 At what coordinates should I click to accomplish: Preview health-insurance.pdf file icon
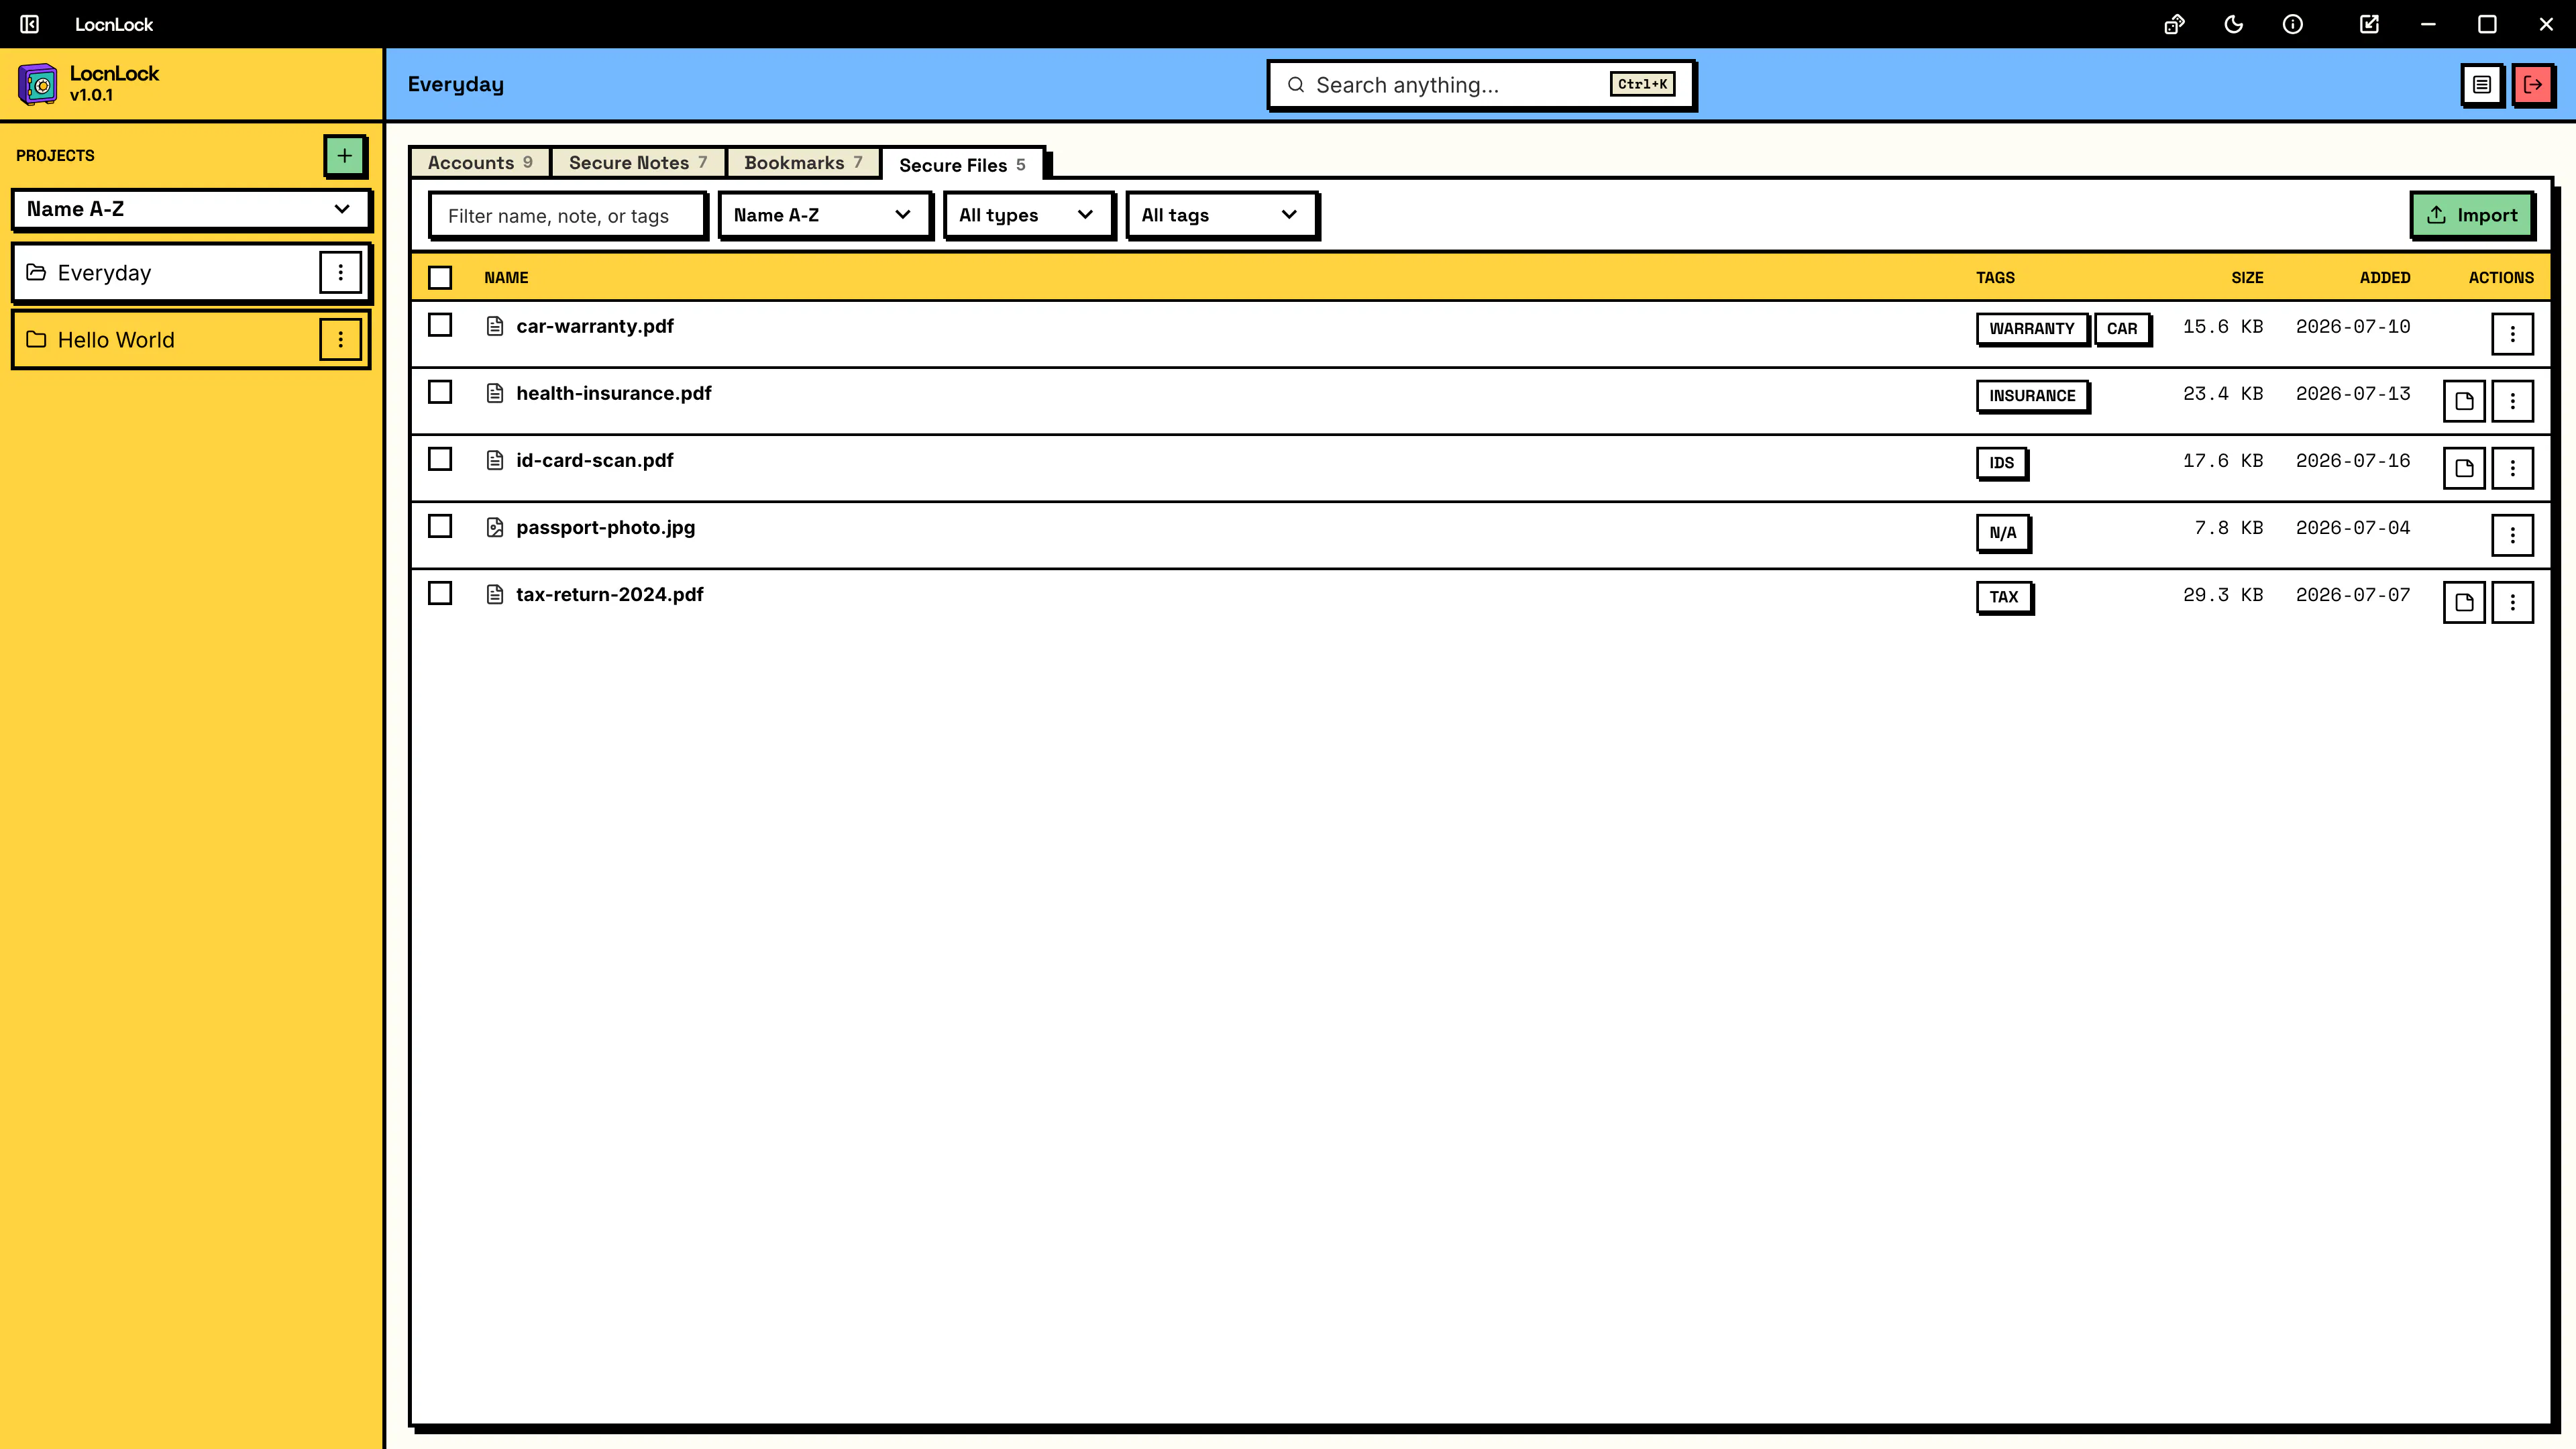coord(2464,401)
